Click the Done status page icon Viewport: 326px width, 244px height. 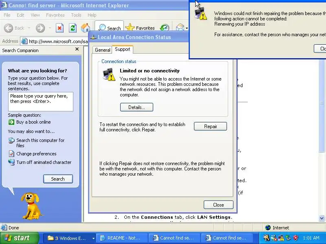pyautogui.click(x=4, y=228)
